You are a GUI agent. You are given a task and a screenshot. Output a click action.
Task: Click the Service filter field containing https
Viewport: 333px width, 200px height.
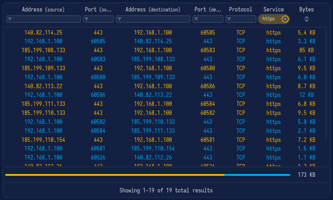tap(274, 19)
